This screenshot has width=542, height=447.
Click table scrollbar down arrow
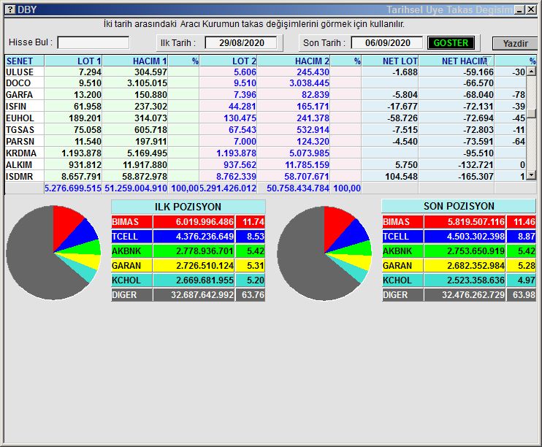tap(531, 175)
